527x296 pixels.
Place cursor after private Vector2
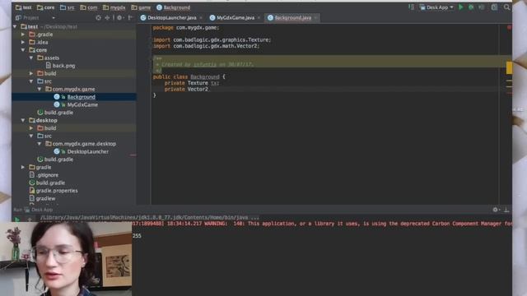(x=208, y=89)
